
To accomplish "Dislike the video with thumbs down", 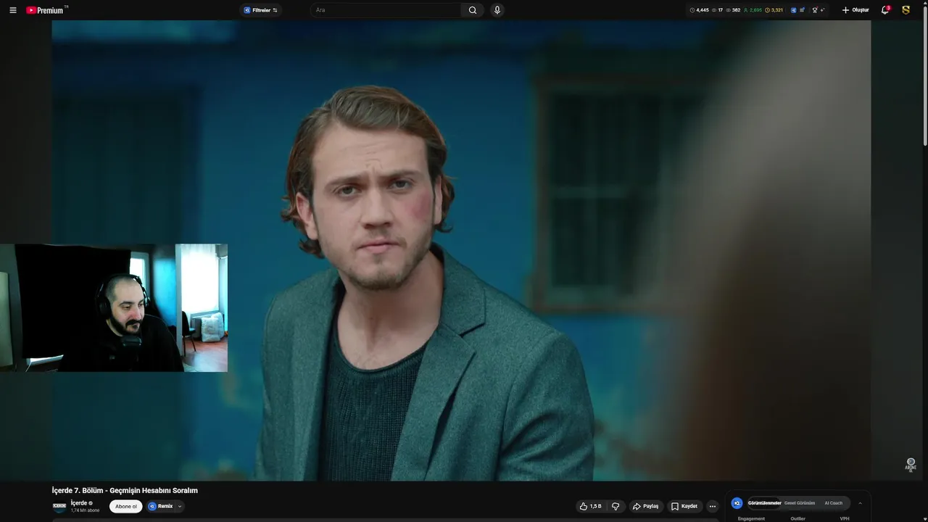I will click(616, 506).
